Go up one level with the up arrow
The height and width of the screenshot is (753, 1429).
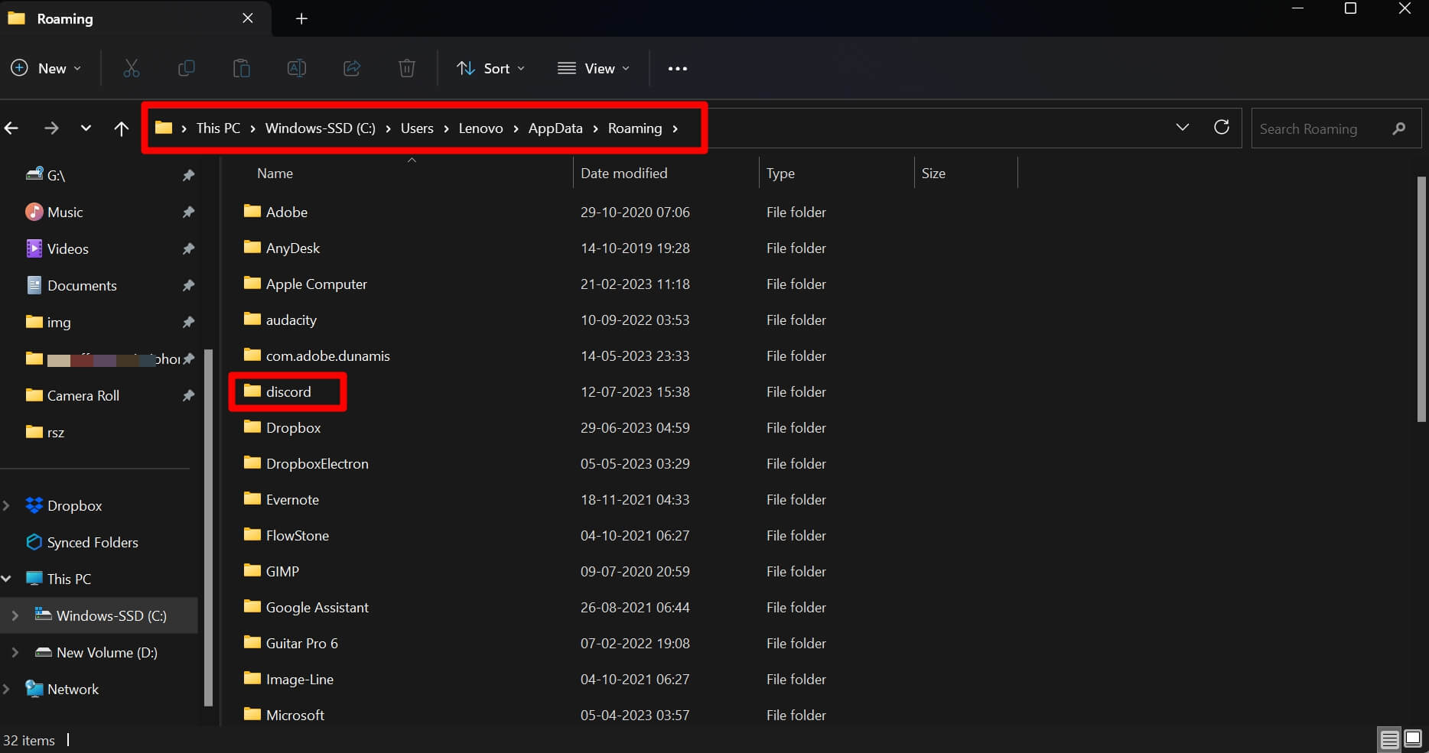pyautogui.click(x=122, y=128)
